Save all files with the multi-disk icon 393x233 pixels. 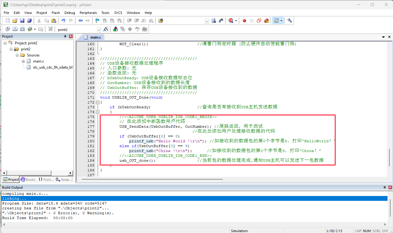[29, 21]
